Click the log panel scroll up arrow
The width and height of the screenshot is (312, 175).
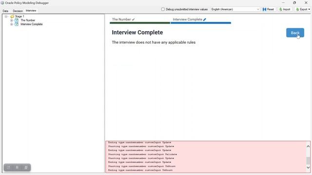pyautogui.click(x=308, y=146)
